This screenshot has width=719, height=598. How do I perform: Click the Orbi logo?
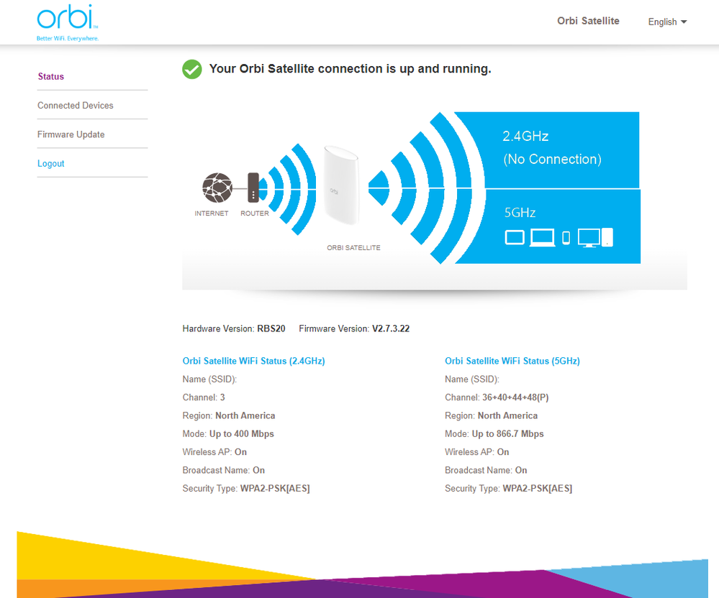[68, 22]
